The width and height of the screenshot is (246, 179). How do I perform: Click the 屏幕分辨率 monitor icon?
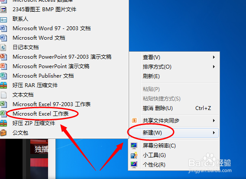tap(134, 146)
